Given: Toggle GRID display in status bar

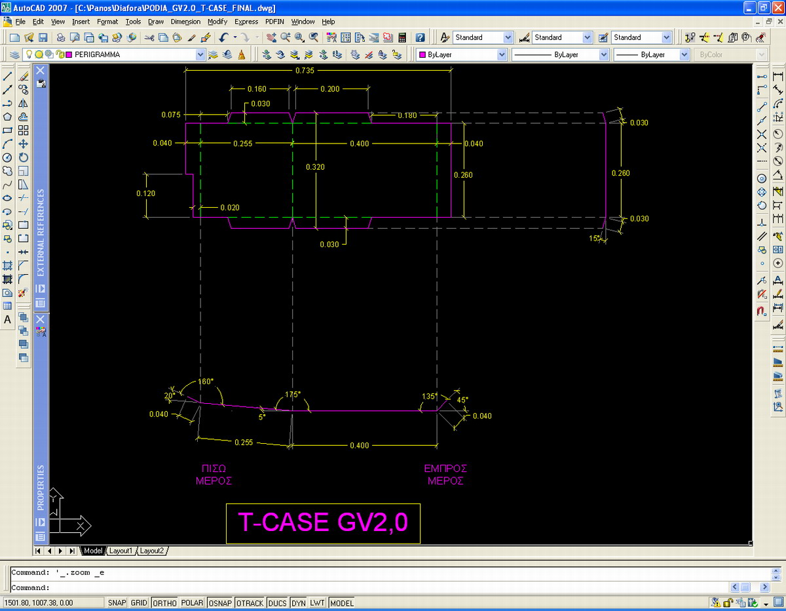Looking at the screenshot, I should 139,602.
